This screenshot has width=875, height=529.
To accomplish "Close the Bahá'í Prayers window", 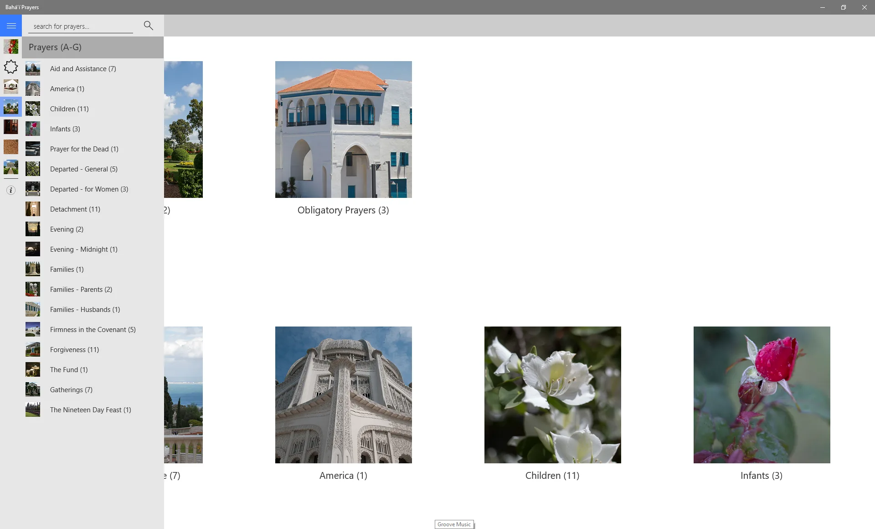I will pyautogui.click(x=865, y=7).
